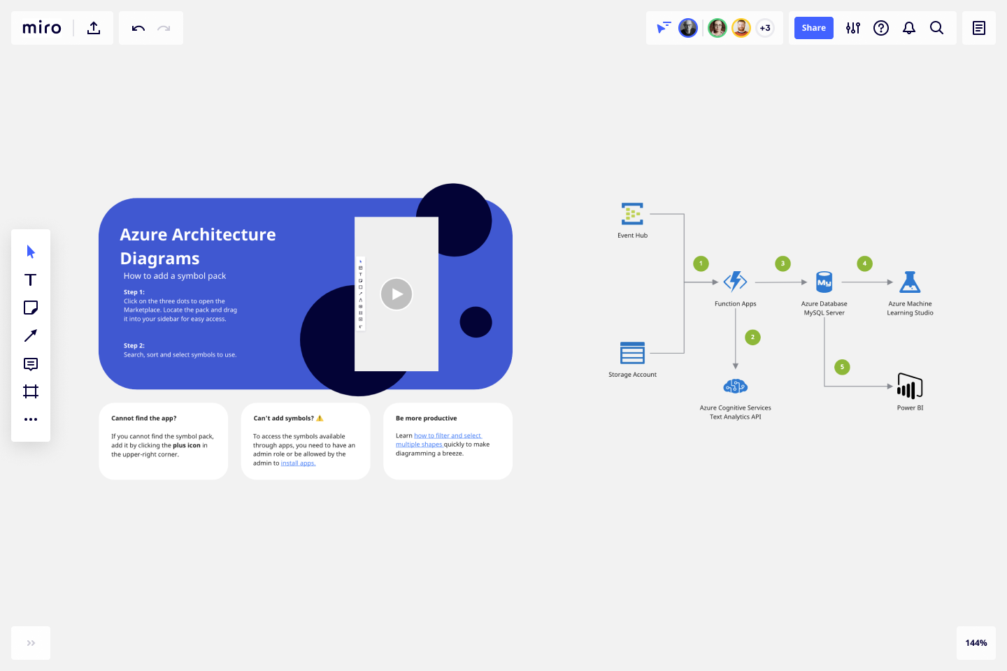The width and height of the screenshot is (1007, 671).
Task: Select the Frame tool
Action: [x=31, y=391]
